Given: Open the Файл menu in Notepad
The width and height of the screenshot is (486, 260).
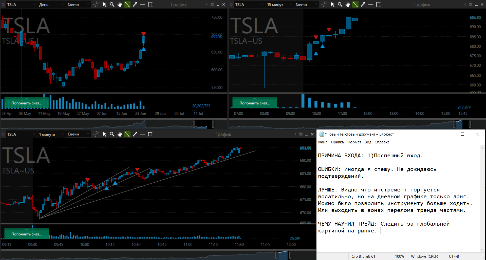Looking at the screenshot, I should pos(323,142).
